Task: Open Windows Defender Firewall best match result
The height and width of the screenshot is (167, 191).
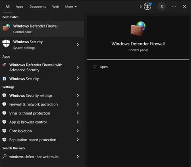Action: [42, 29]
